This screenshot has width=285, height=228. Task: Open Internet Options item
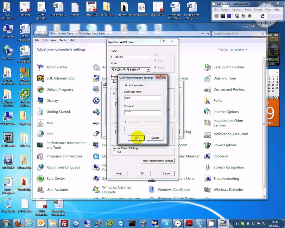pos(221,112)
